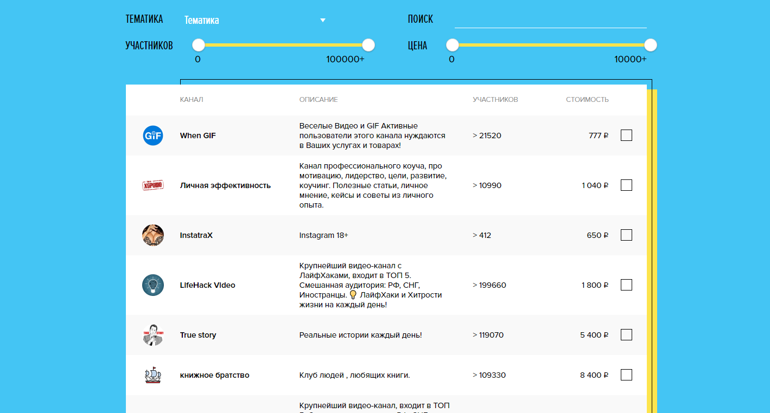Screen dimensions: 770x413
Task: Open the LifeHack Video channel name
Action: click(208, 285)
